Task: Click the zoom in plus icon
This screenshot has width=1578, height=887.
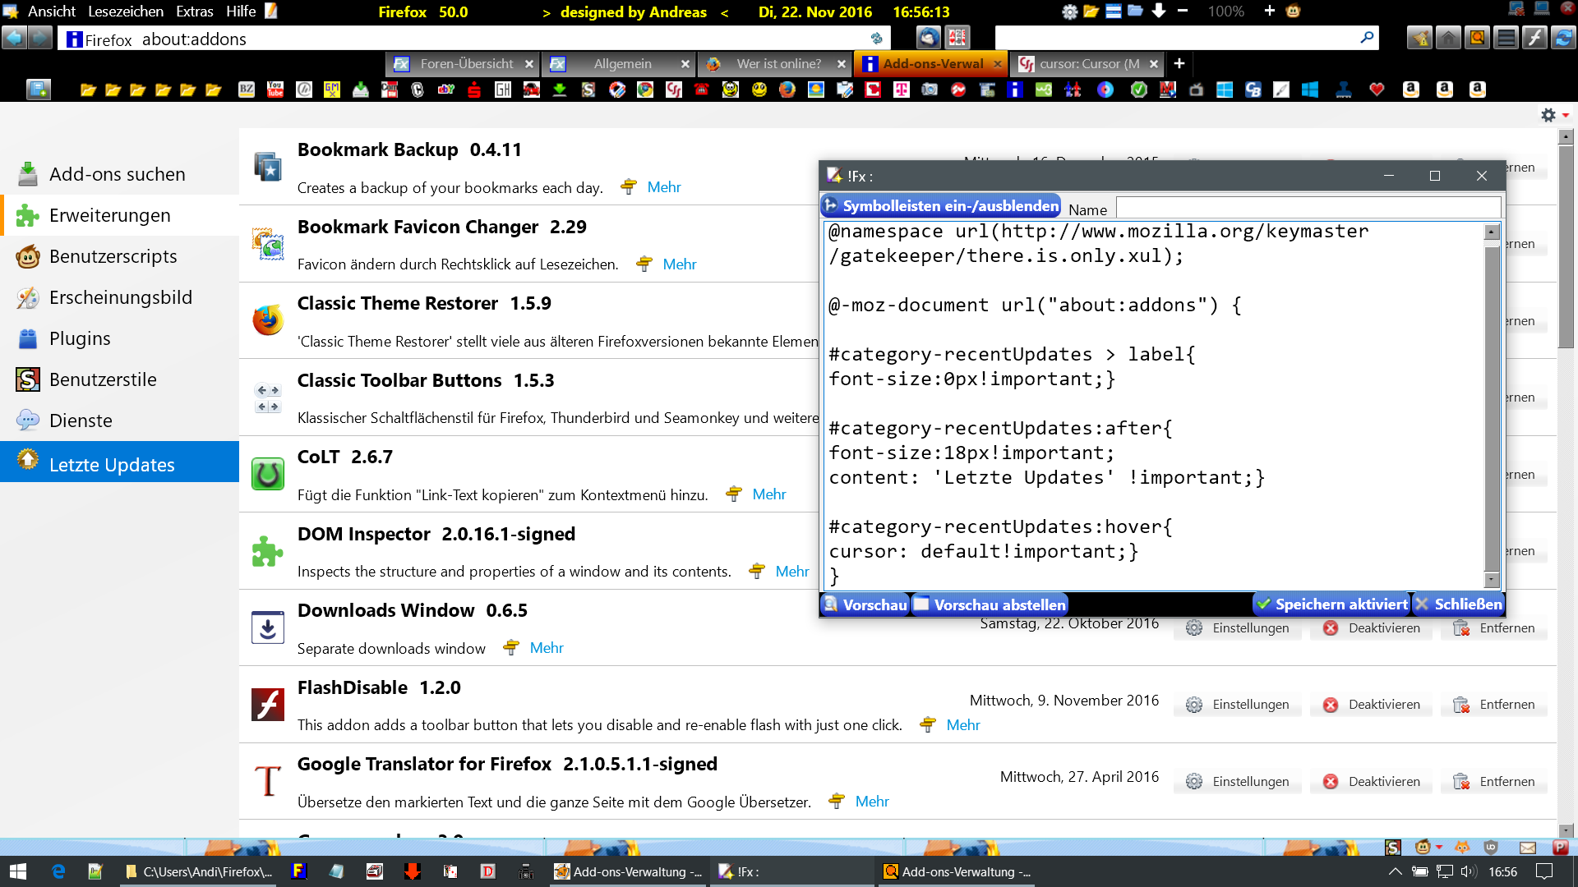Action: pos(1269,11)
